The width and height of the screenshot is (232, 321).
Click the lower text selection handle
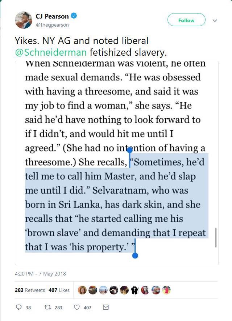[x=135, y=255]
